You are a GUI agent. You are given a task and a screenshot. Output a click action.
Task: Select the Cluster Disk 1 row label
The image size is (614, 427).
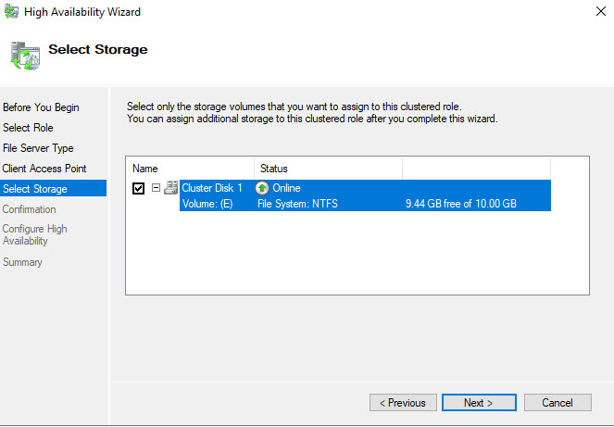(x=212, y=188)
